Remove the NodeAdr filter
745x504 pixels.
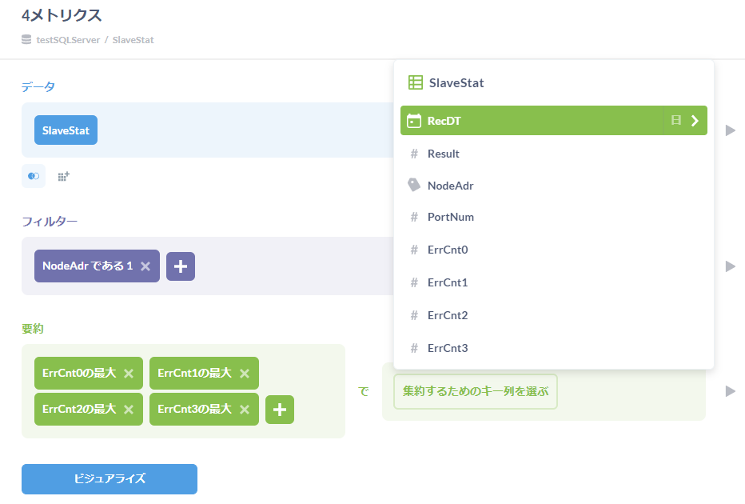point(145,266)
